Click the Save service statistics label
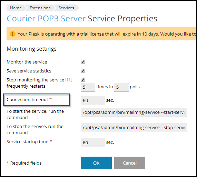Viewport: 197px width, 177px height. (x=29, y=71)
